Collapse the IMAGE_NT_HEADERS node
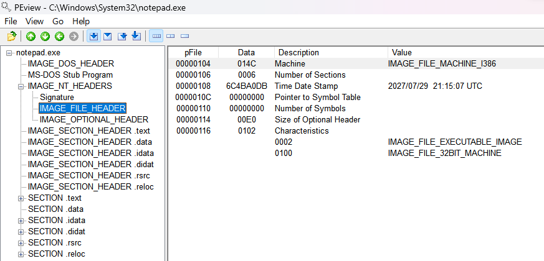 (21, 86)
